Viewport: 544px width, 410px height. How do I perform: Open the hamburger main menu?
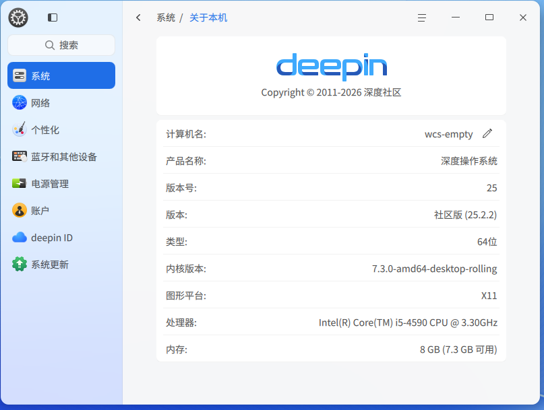(422, 18)
